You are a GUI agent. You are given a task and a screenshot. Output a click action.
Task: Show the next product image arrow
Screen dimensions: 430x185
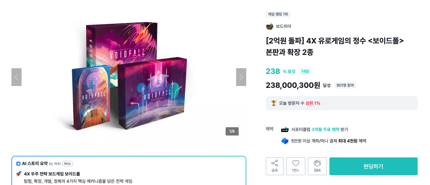click(x=241, y=77)
